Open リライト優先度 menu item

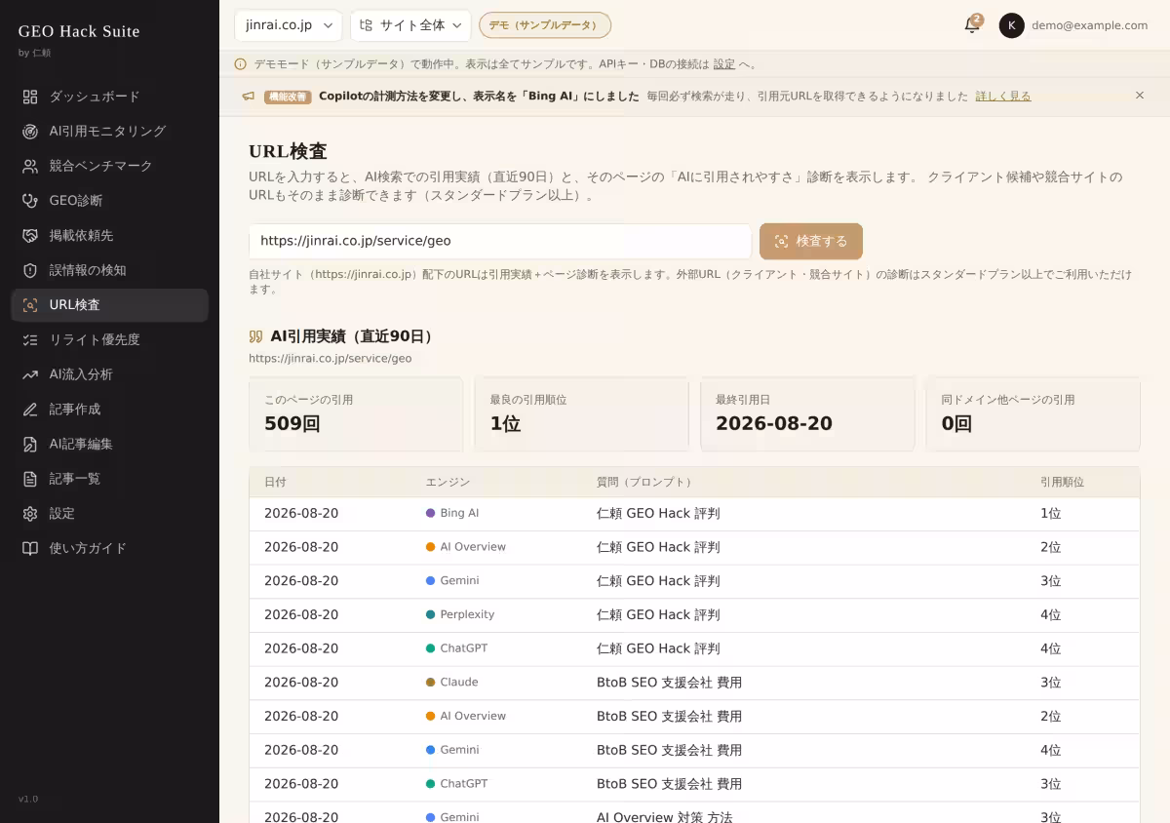point(109,339)
